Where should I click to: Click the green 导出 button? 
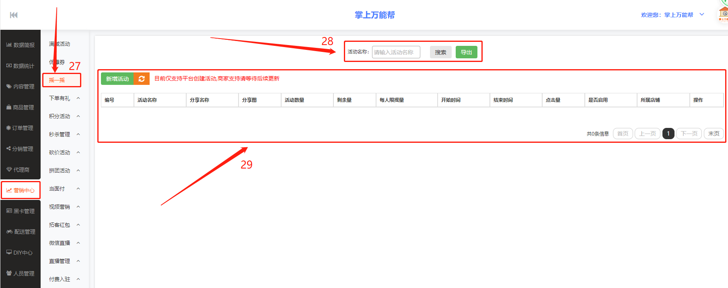coord(466,52)
